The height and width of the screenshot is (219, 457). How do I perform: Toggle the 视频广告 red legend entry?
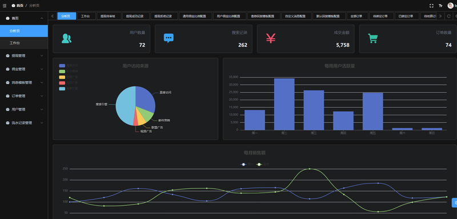pos(68,83)
